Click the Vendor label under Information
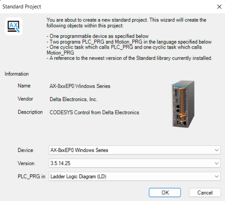Screen dimensions: 225x201 pyautogui.click(x=25, y=99)
